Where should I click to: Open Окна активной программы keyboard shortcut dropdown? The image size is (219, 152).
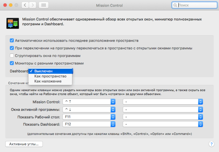tap(89, 109)
